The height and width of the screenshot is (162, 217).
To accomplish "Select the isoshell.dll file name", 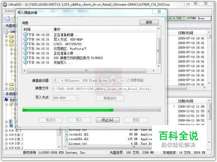I will [79, 135].
